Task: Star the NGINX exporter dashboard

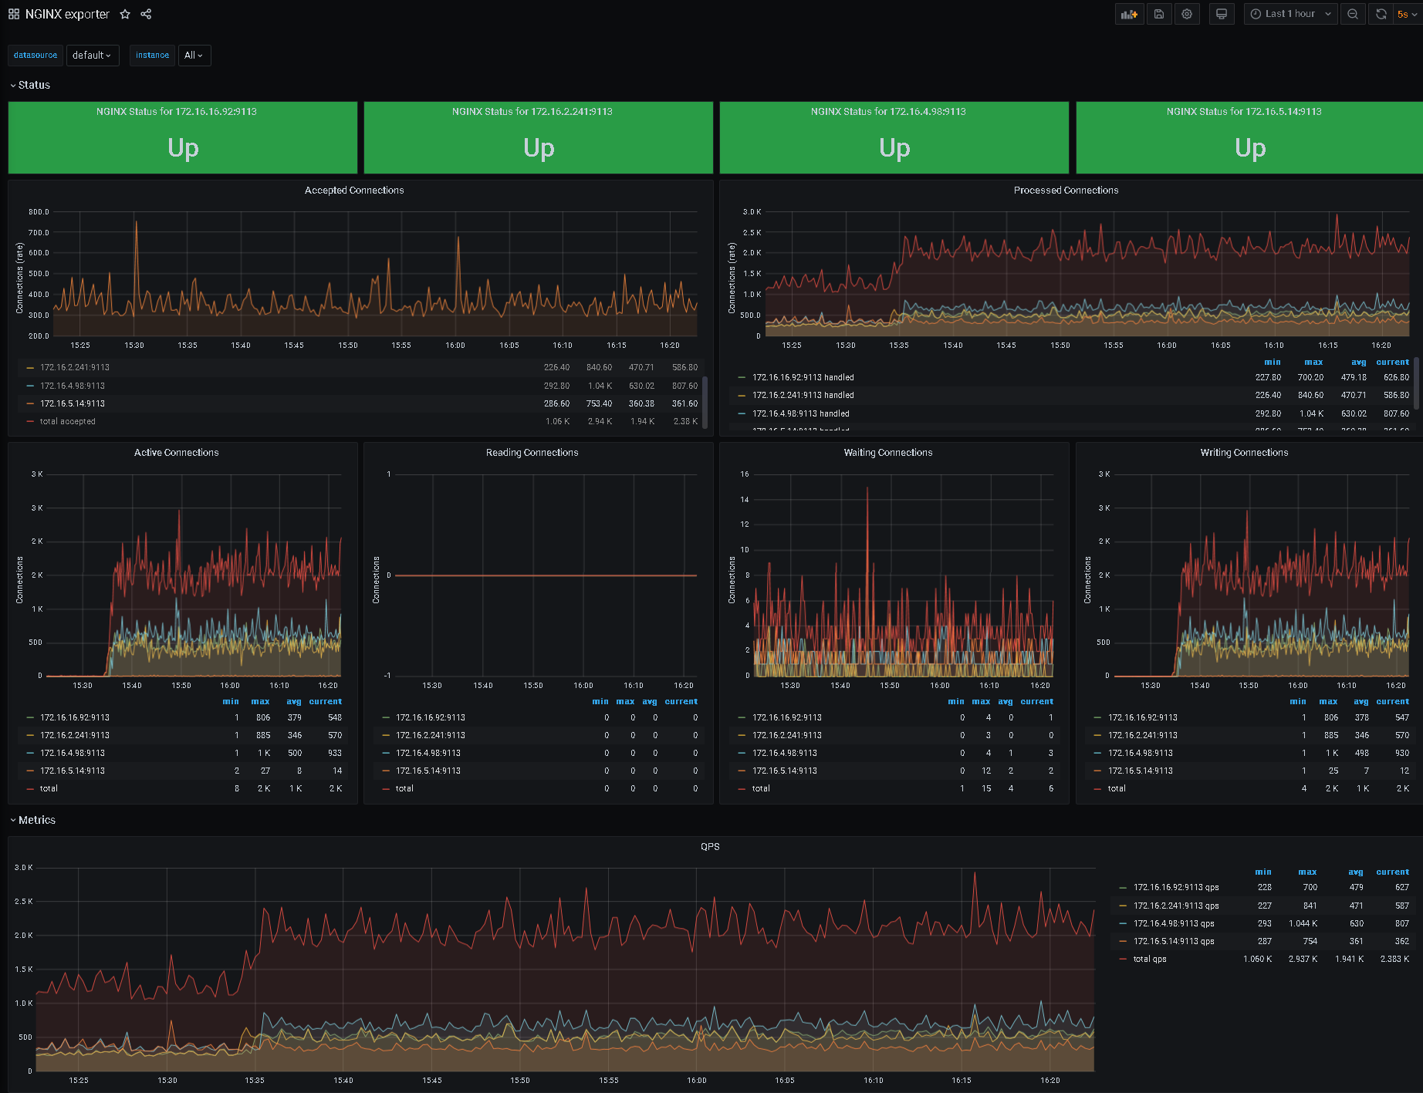Action: [x=125, y=14]
